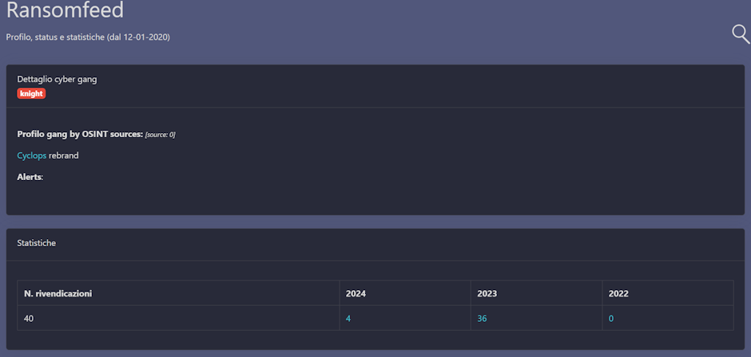Open the 2024 claims count 4
Viewport: 751px width, 357px height.
[x=348, y=318]
